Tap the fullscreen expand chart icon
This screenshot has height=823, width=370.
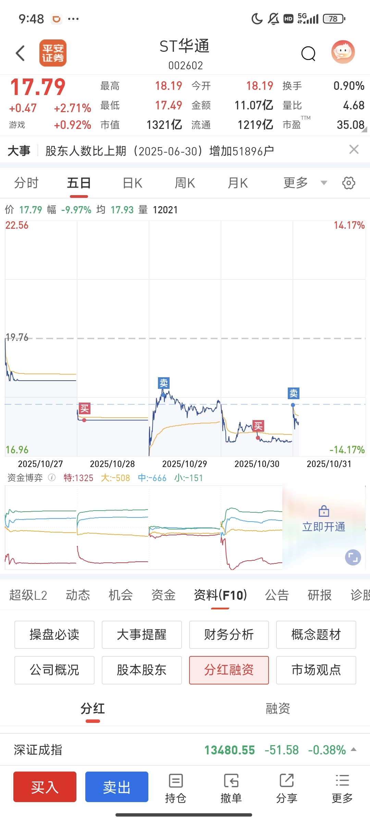[353, 557]
